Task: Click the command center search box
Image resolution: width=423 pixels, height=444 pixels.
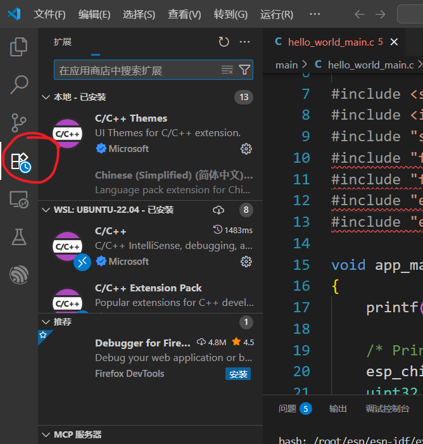Action: (x=410, y=14)
